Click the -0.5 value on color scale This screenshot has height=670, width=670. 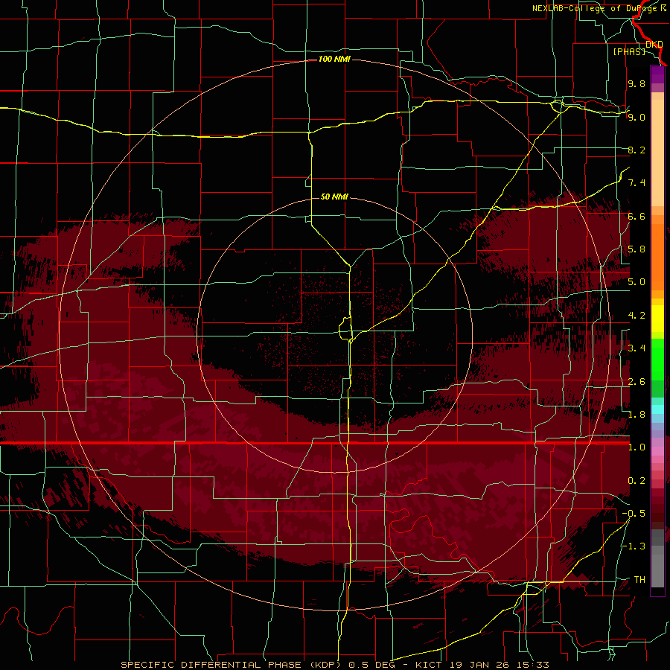[634, 514]
